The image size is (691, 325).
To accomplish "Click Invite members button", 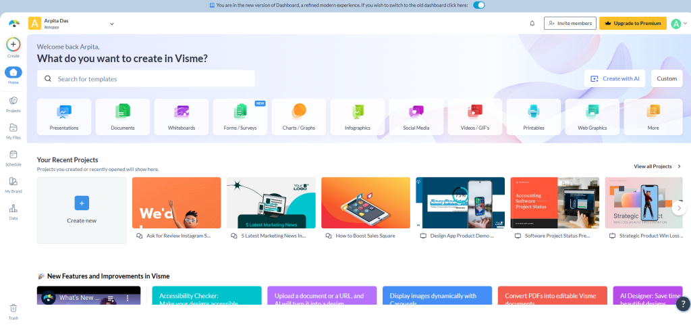I will click(x=570, y=24).
